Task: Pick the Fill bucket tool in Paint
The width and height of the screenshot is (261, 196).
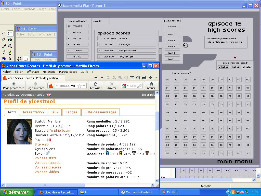Action: click(10, 40)
